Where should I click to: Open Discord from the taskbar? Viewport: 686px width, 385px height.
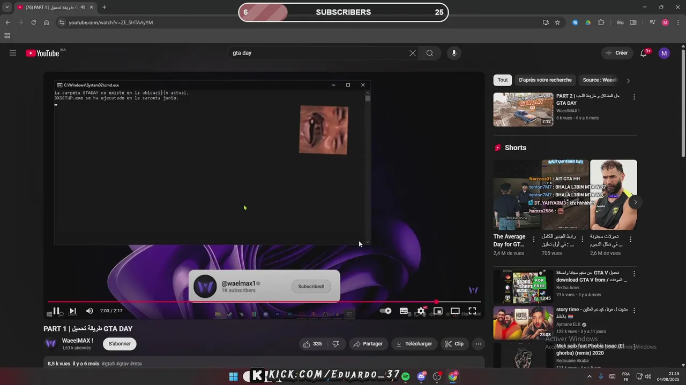(x=421, y=376)
